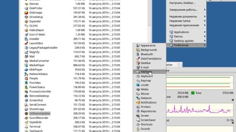
Task: Select the Installer application icon
Action: click(x=26, y=39)
